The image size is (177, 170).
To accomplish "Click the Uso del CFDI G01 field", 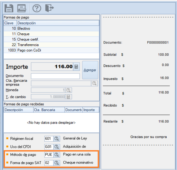I will coord(49,147).
